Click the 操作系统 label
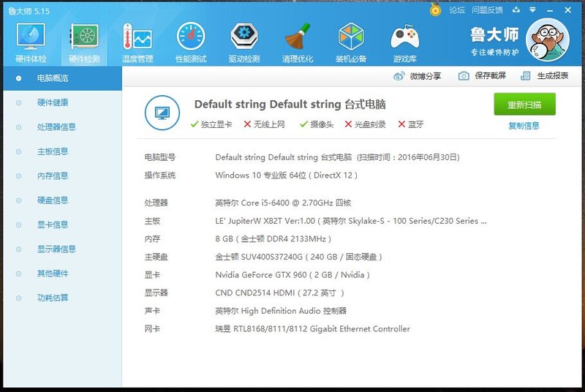The image size is (585, 392). (x=159, y=176)
